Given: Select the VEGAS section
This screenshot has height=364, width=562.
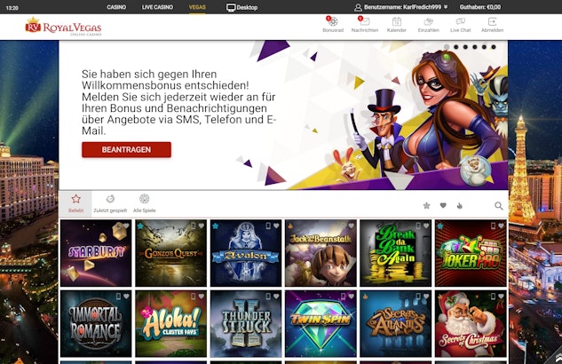Looking at the screenshot, I should 197,7.
